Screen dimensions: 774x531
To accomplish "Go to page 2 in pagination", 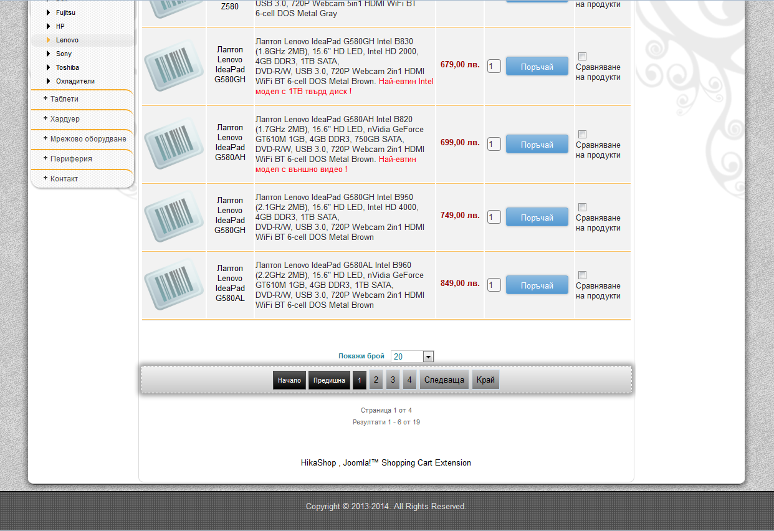I will [376, 380].
